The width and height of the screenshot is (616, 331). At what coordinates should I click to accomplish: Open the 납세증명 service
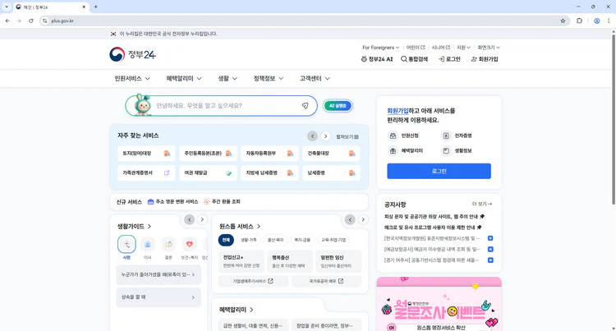[331, 172]
